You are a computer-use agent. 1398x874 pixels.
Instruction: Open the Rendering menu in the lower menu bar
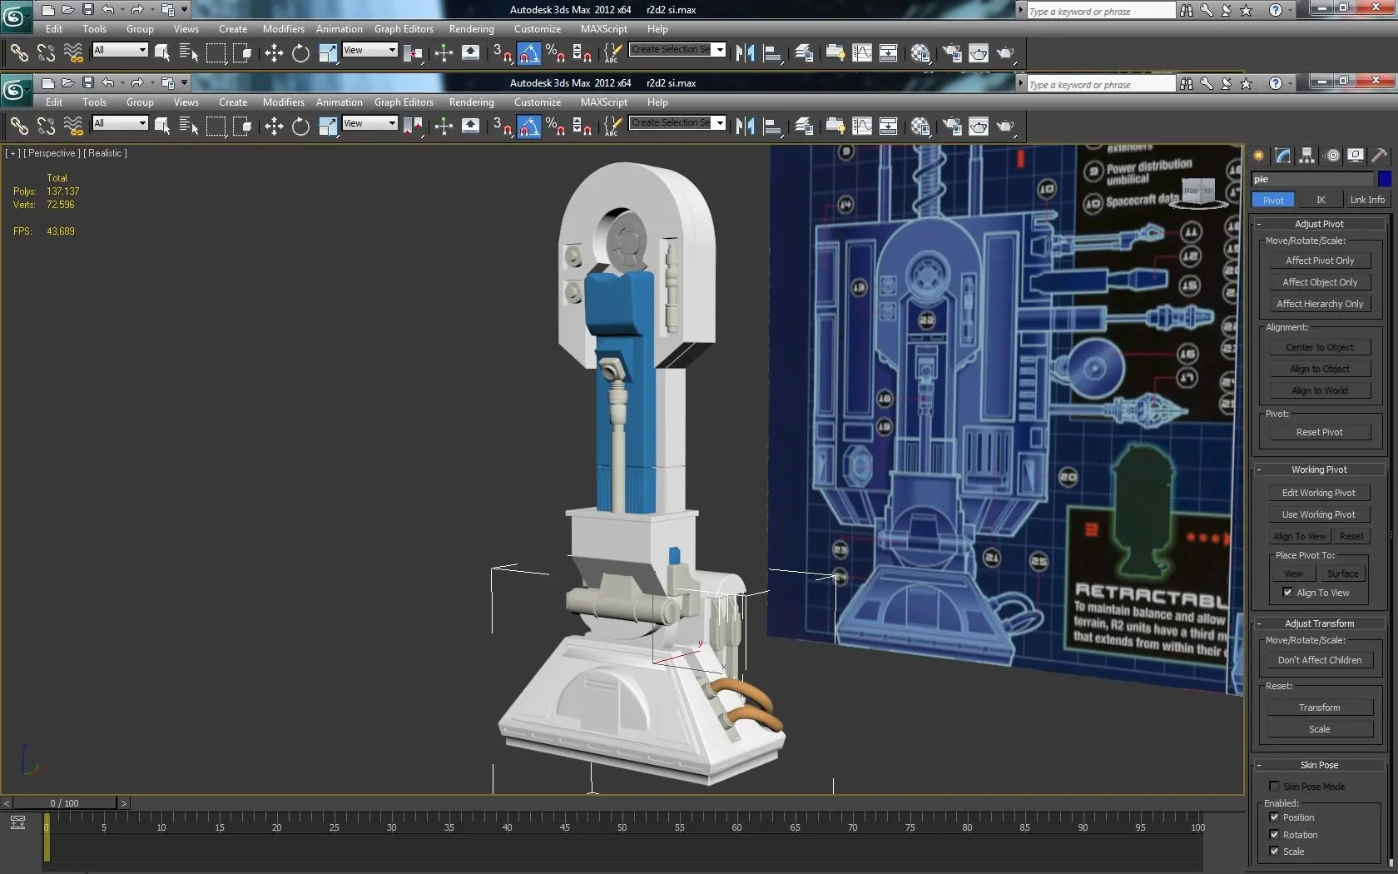tap(472, 102)
